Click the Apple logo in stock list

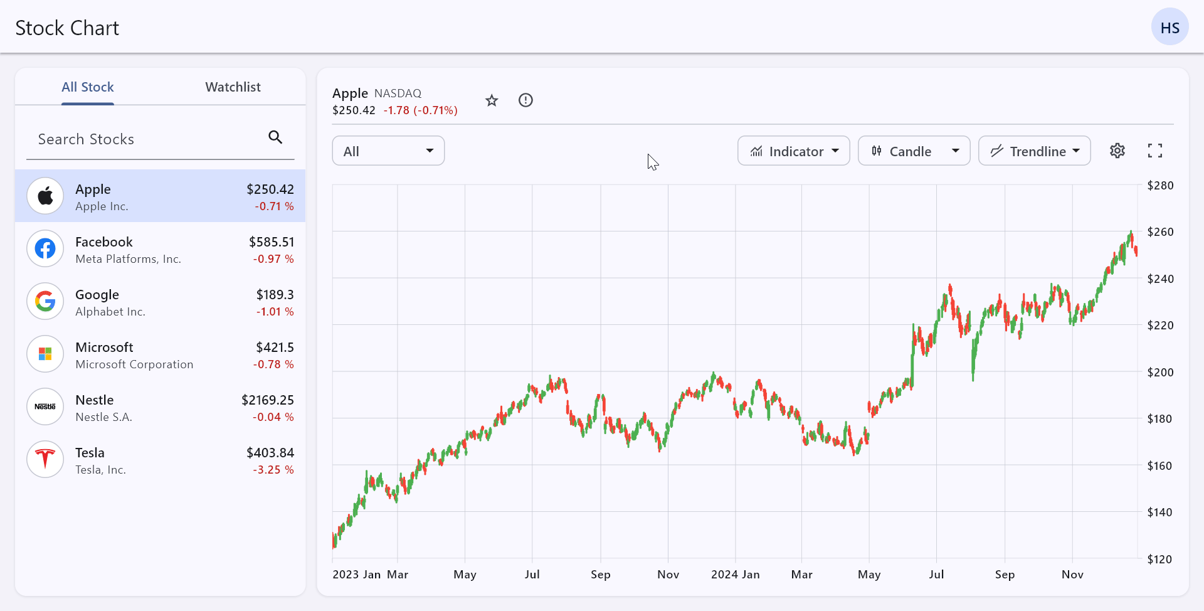click(45, 195)
